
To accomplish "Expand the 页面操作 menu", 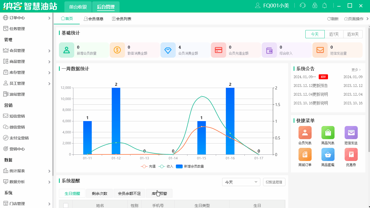I will 354,19.
